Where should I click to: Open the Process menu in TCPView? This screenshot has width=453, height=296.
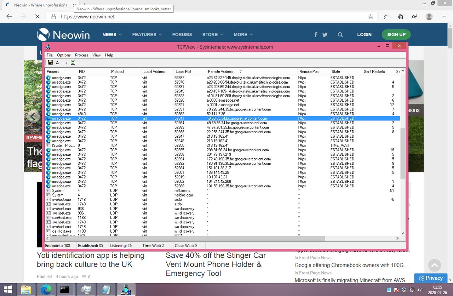81,55
